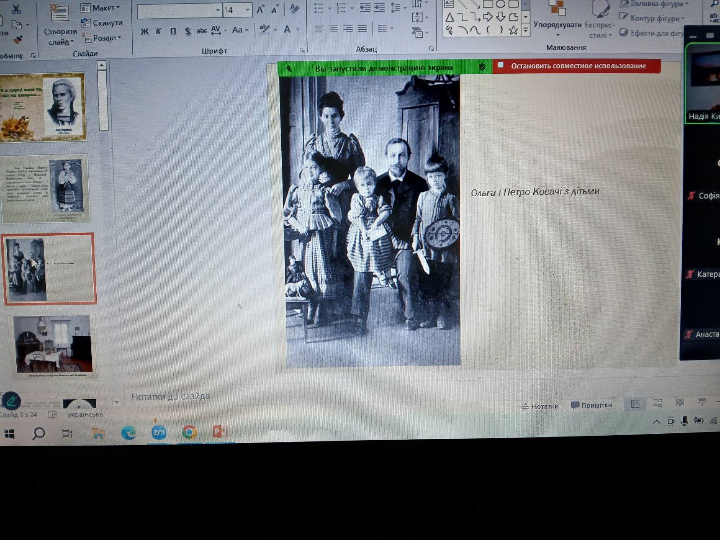Screen dimensions: 720x540
Task: Click the clear formatting eraser icon
Action: point(294,9)
